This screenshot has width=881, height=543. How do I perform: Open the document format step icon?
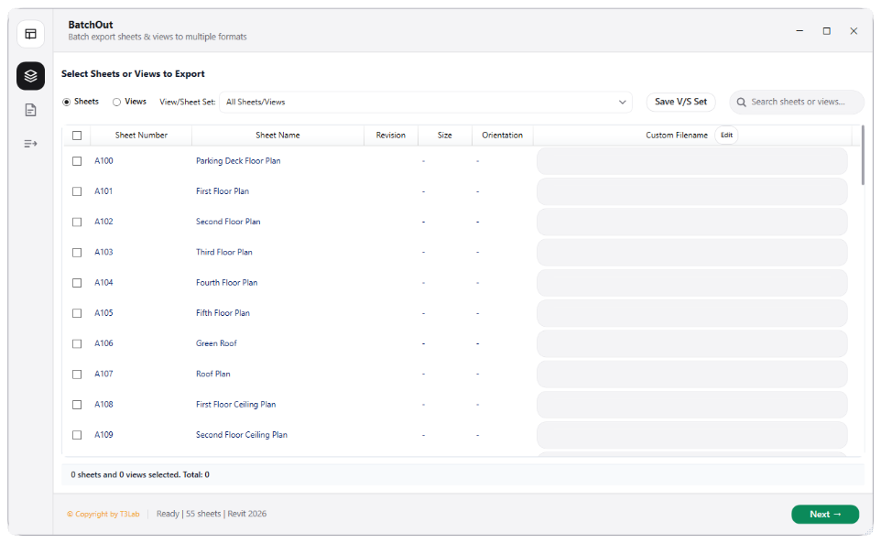coord(30,110)
